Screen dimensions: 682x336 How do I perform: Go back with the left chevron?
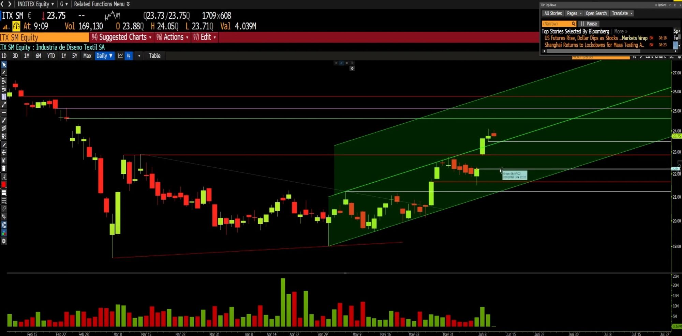pos(2,4)
